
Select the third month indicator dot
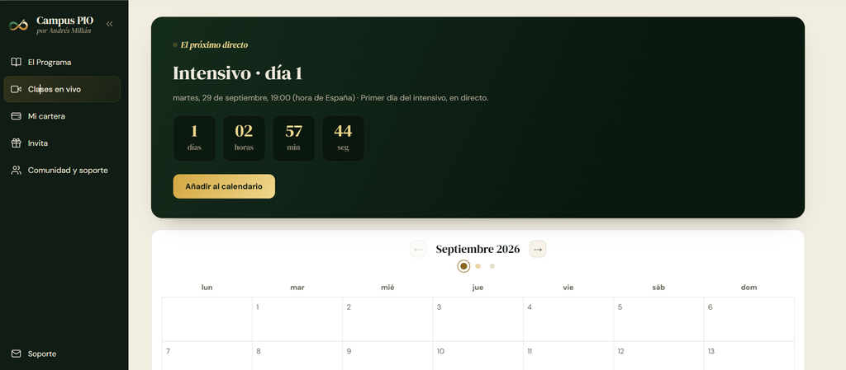[492, 266]
